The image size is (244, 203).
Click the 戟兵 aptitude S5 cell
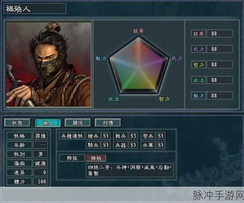point(133,136)
